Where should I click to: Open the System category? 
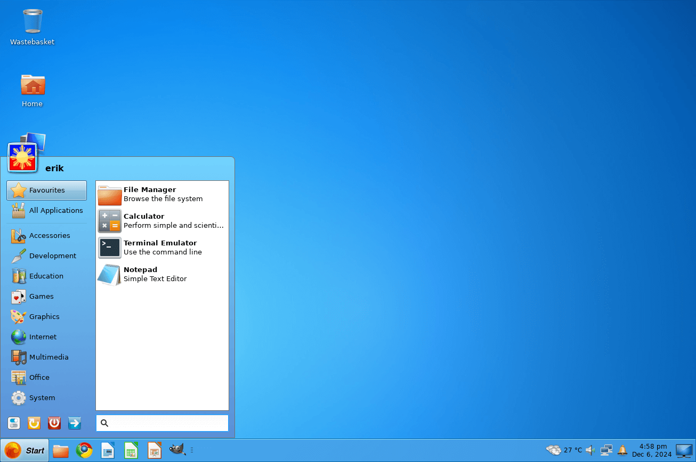coord(47,398)
